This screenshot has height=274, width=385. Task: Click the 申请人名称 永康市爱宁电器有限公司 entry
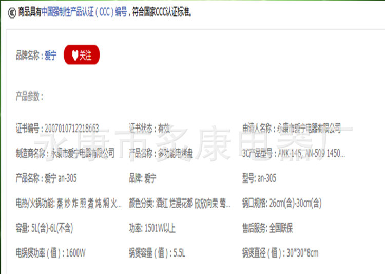tap(292, 128)
